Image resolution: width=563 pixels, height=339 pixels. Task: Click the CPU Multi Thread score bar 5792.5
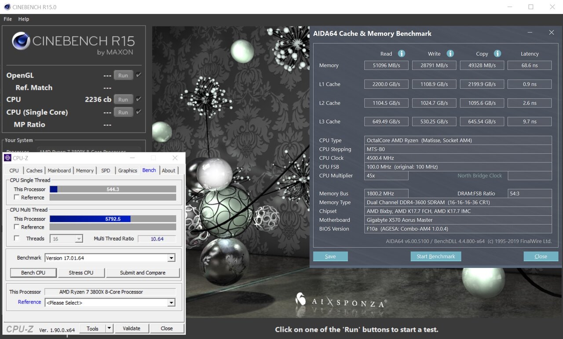pyautogui.click(x=113, y=219)
